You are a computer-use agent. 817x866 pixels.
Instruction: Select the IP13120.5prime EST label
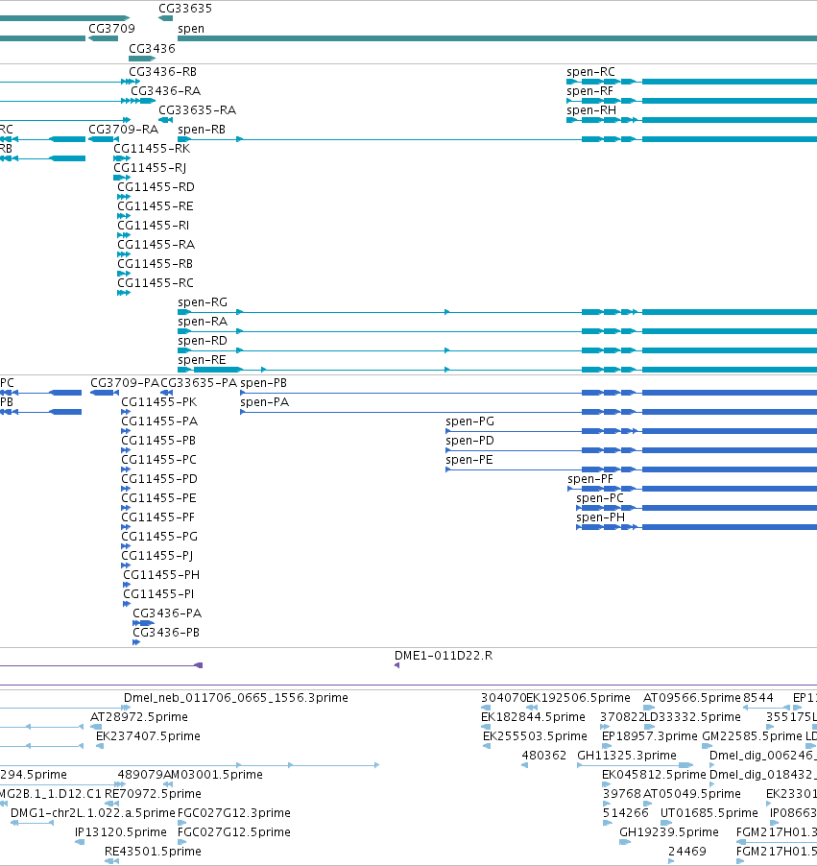click(121, 832)
